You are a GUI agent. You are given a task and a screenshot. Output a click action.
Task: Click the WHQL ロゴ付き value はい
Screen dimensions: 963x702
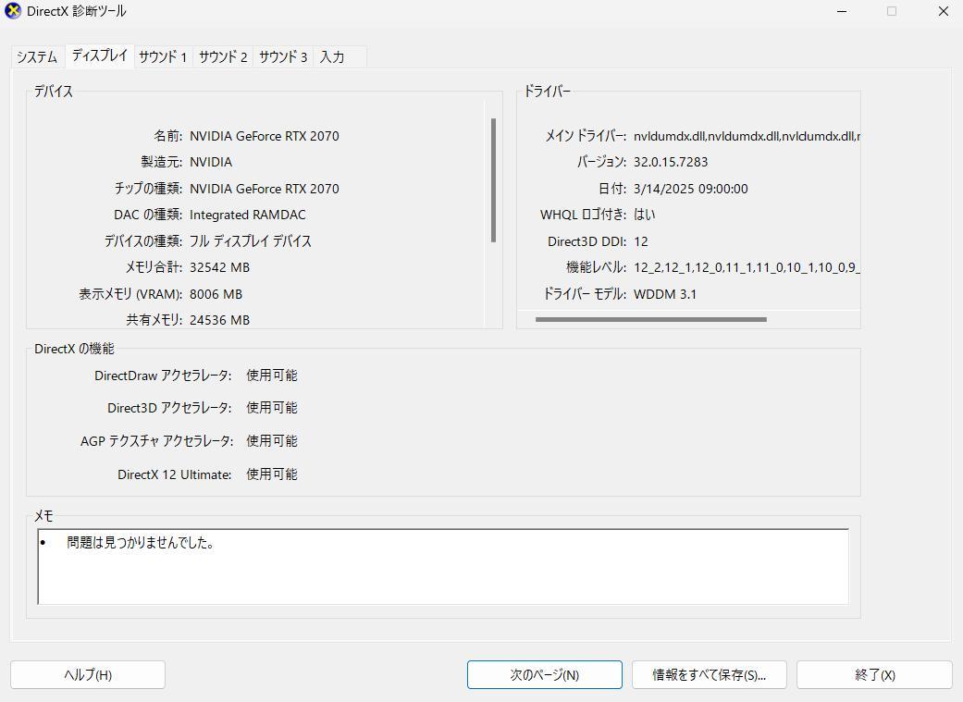click(x=644, y=215)
